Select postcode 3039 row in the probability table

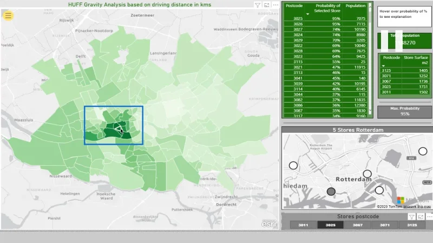tap(325, 84)
